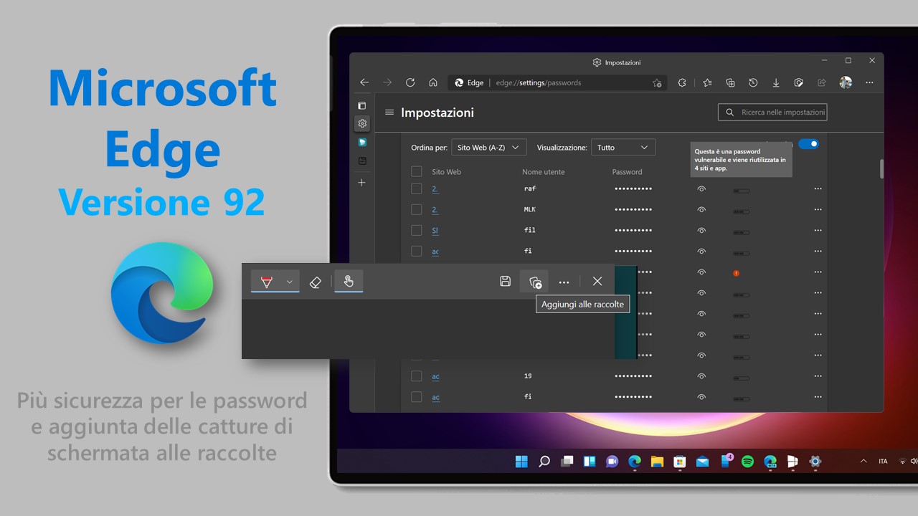Open more actions for 19 row
The height and width of the screenshot is (516, 918).
click(x=818, y=377)
